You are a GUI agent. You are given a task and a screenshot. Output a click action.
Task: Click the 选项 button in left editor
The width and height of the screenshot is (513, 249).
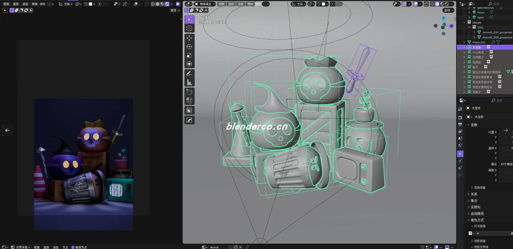(x=175, y=10)
